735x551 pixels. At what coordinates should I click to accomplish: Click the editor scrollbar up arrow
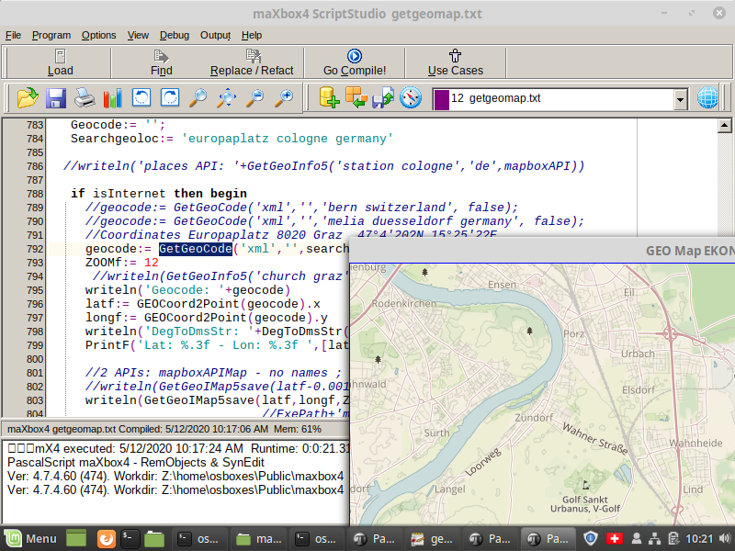725,127
